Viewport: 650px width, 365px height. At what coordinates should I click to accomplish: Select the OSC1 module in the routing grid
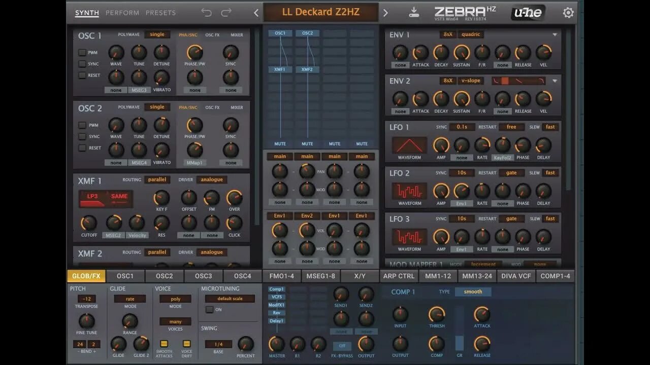point(280,33)
